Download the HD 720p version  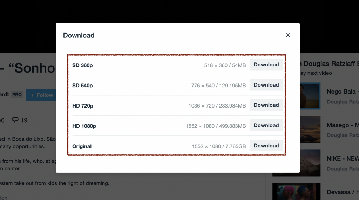click(x=266, y=105)
